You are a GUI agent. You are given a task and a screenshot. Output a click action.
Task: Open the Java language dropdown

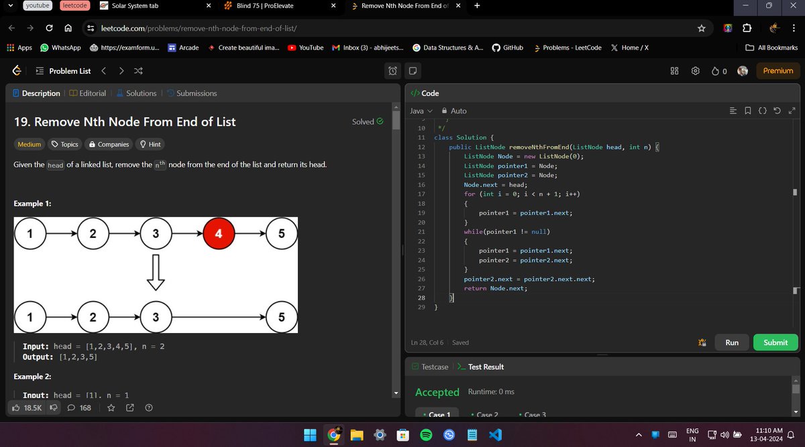pos(421,111)
